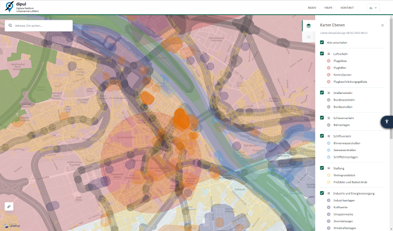Open the map layers stack icon
393x231 pixels.
308,26
